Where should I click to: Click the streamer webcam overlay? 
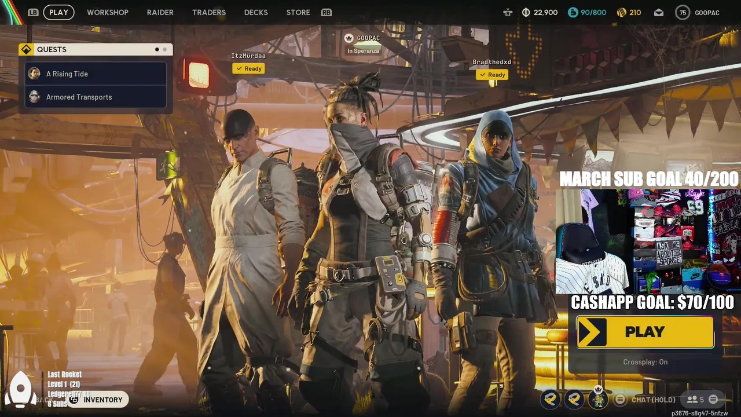(648, 242)
